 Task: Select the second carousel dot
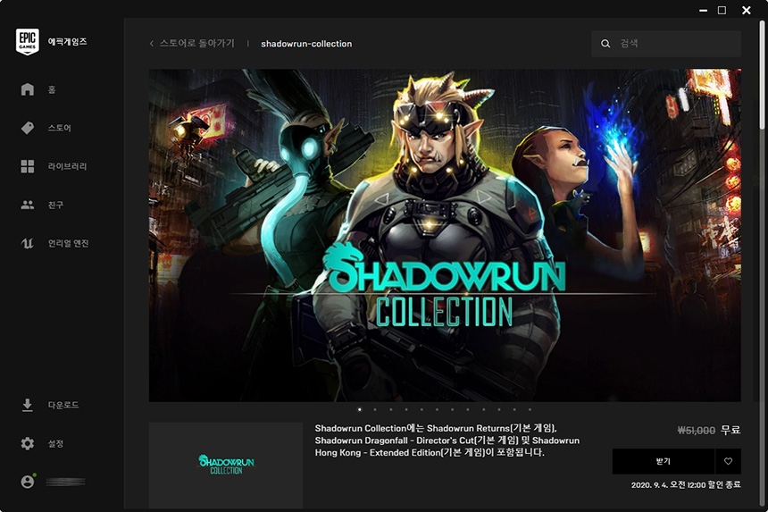[375, 409]
